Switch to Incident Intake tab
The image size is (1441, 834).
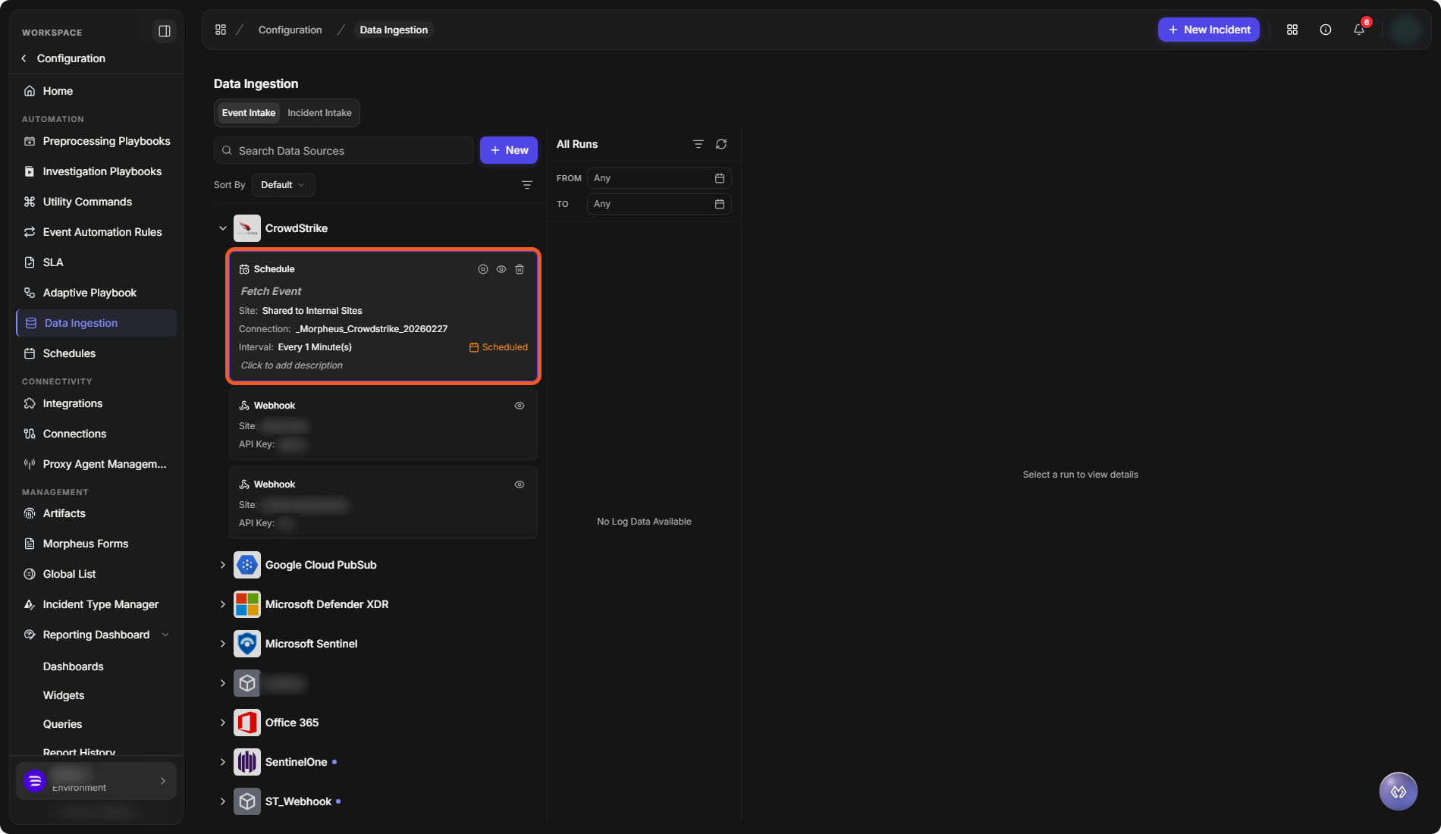[x=319, y=113]
